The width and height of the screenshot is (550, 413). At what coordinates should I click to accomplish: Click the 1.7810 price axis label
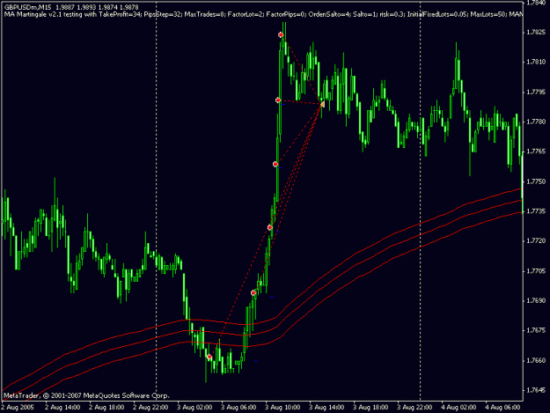536,63
